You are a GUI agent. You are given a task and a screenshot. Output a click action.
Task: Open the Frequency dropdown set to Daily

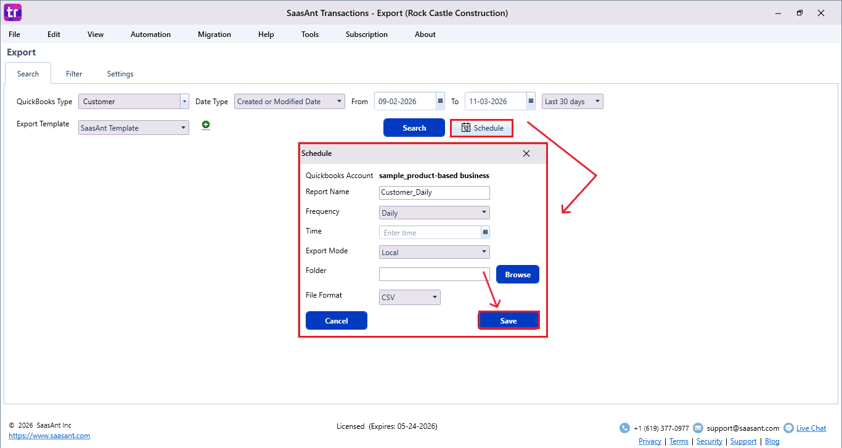pos(435,213)
